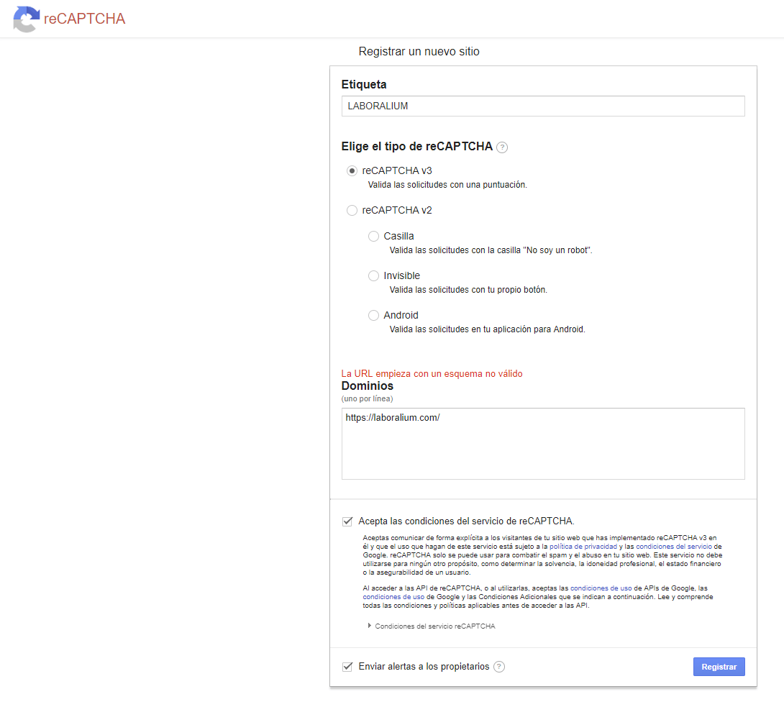Click the Registrar button
The width and height of the screenshot is (784, 707).
[x=719, y=667]
